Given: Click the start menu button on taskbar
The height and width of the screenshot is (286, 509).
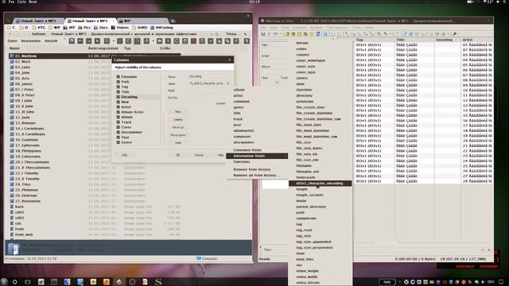Looking at the screenshot, I should [4, 282].
